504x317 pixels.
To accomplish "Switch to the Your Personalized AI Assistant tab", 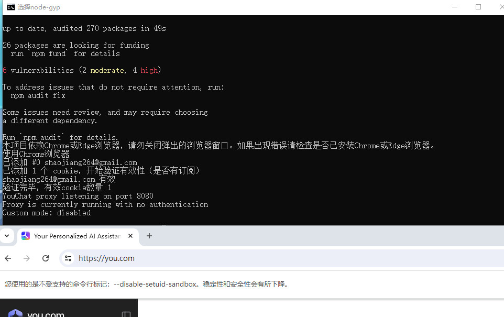I will pos(76,236).
